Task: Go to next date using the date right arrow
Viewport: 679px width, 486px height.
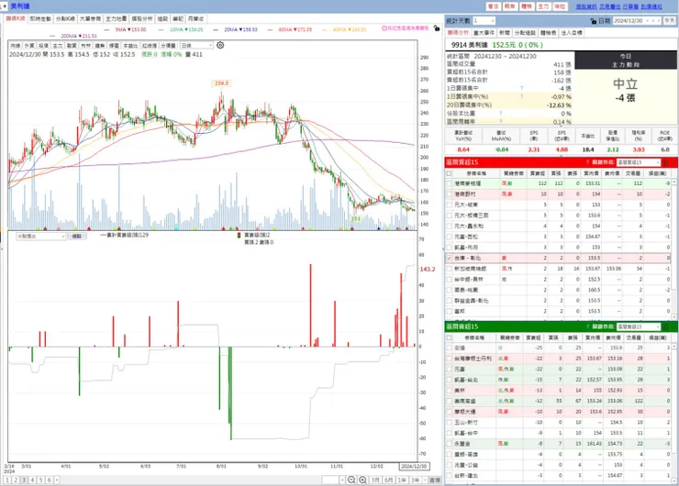Action: click(659, 21)
